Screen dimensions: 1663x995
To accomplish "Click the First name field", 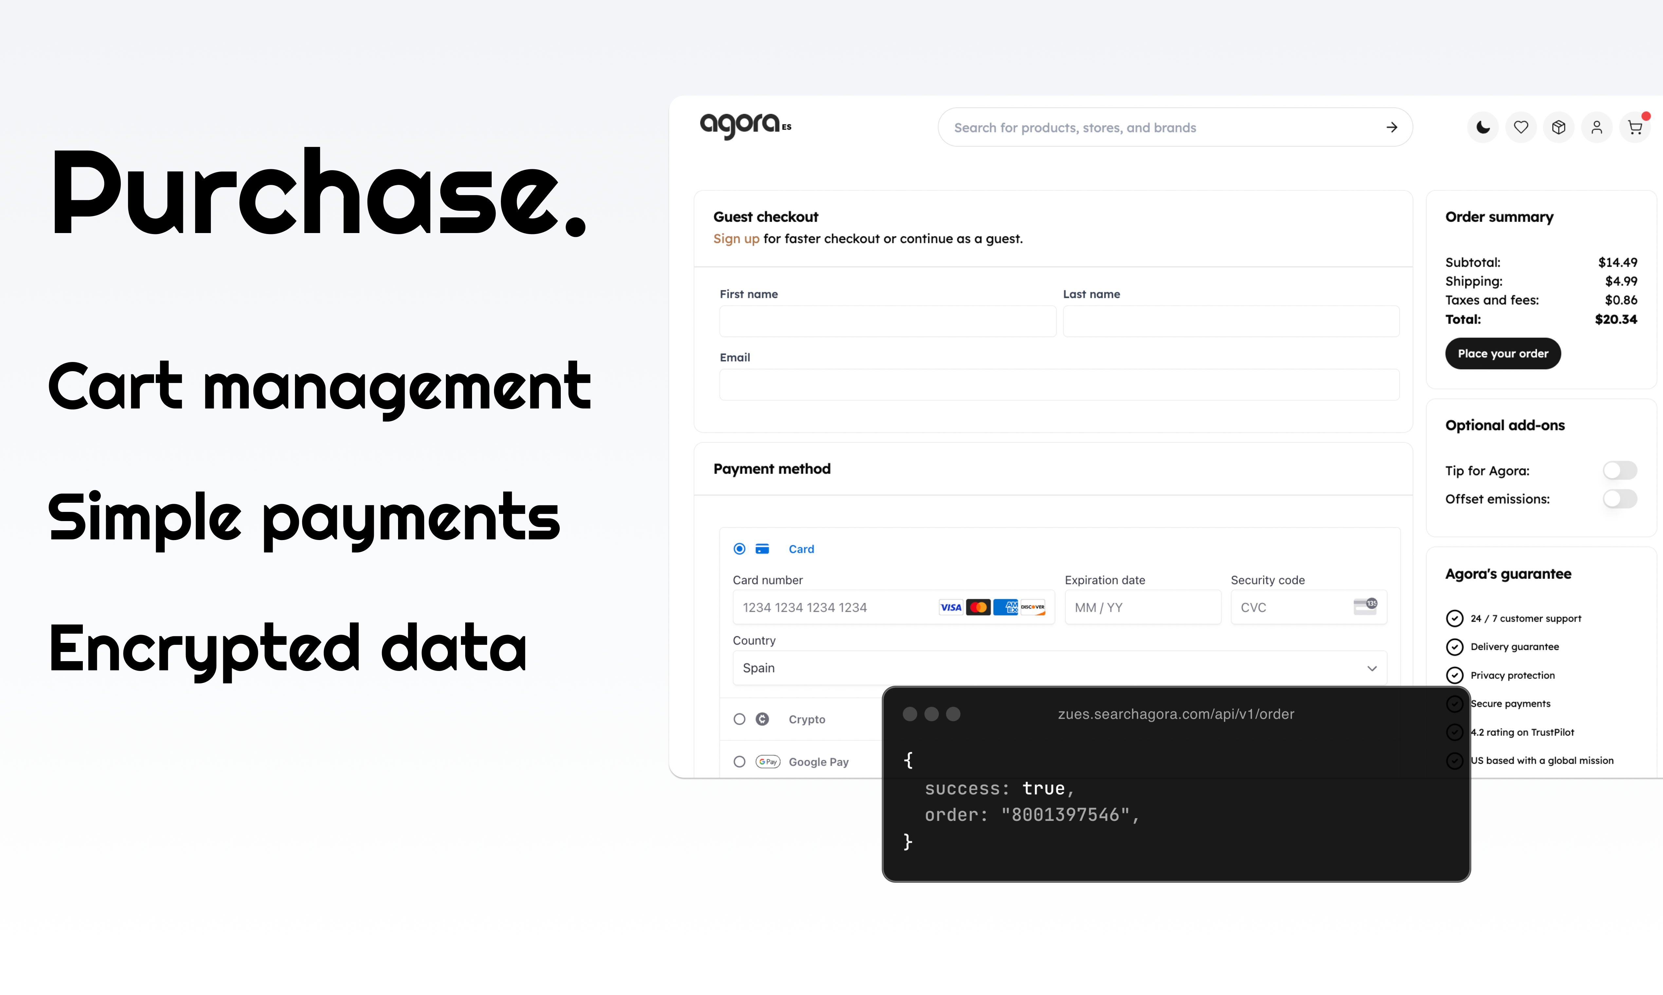I will pos(888,321).
